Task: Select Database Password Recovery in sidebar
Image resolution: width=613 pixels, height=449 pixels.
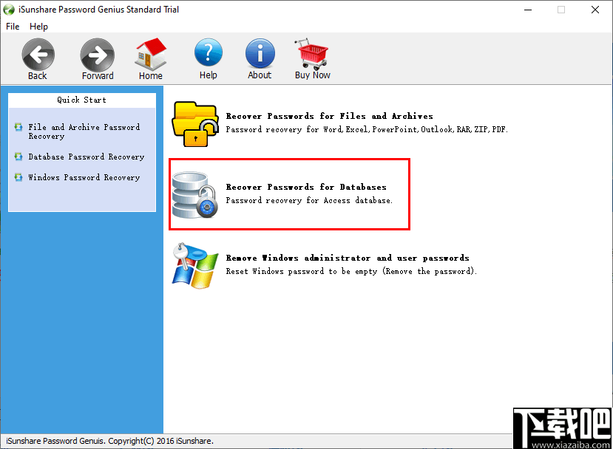Action: point(87,157)
